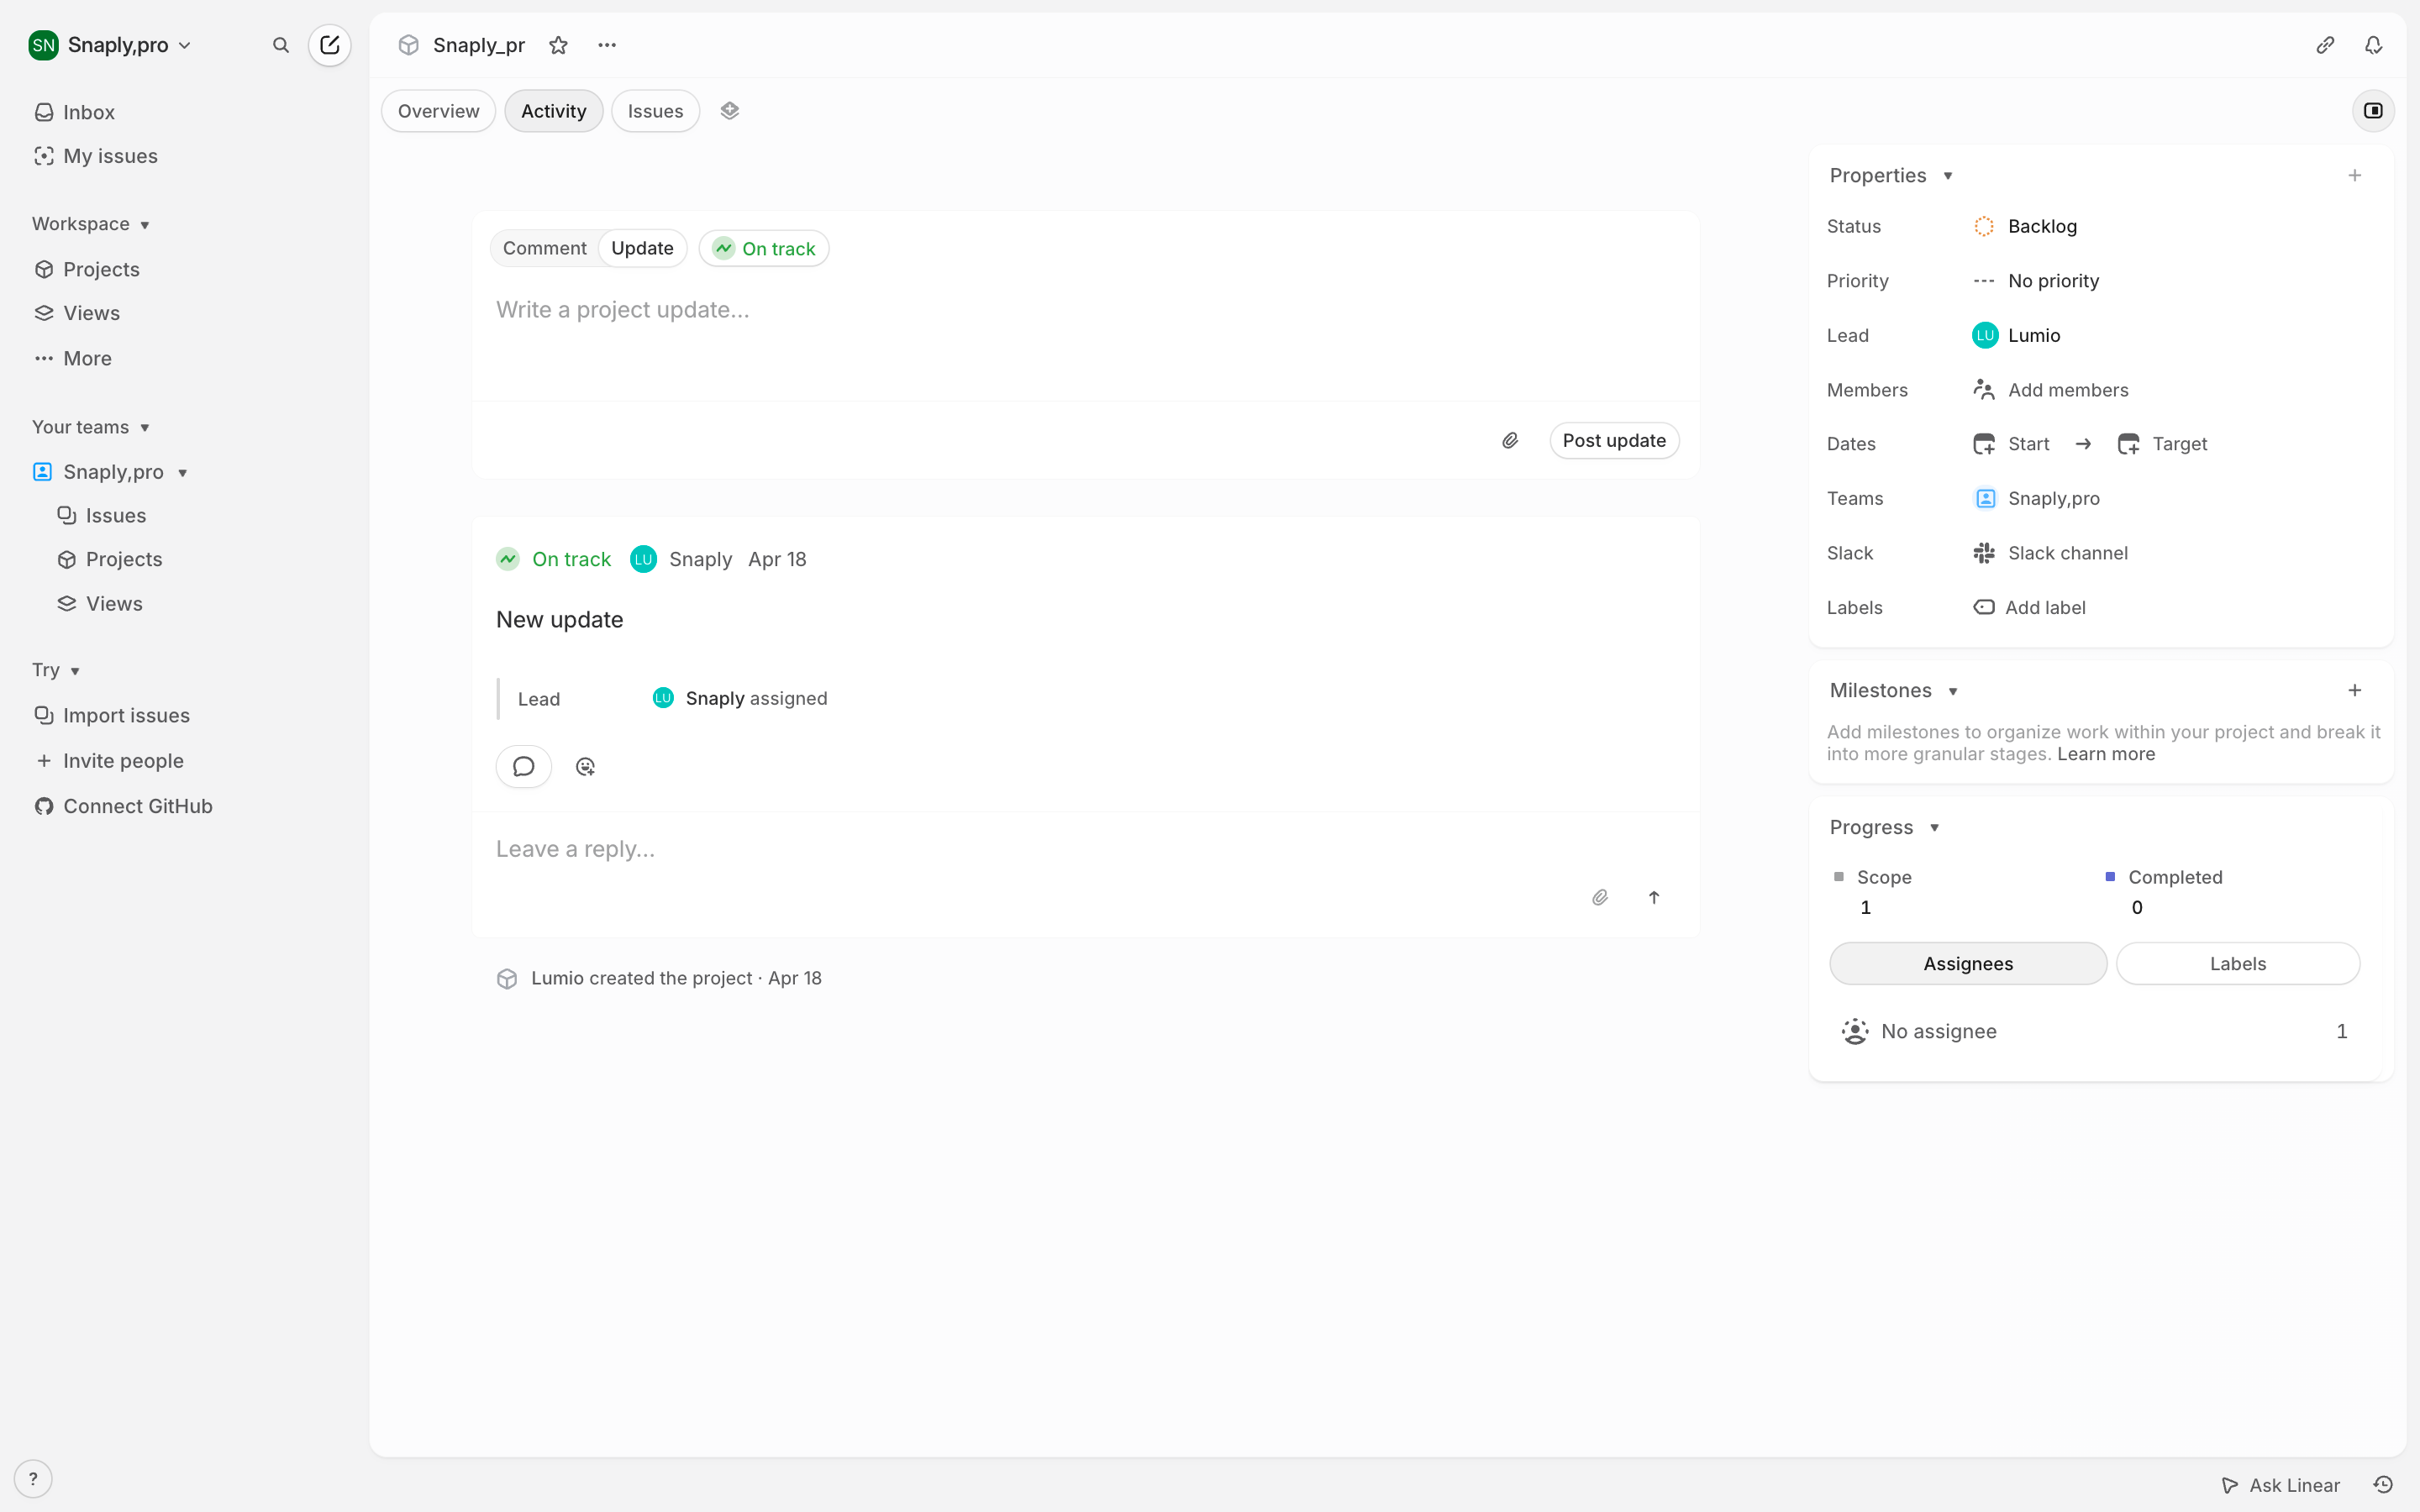Open the Overview tab
The height and width of the screenshot is (1512, 2420).
pyautogui.click(x=438, y=111)
